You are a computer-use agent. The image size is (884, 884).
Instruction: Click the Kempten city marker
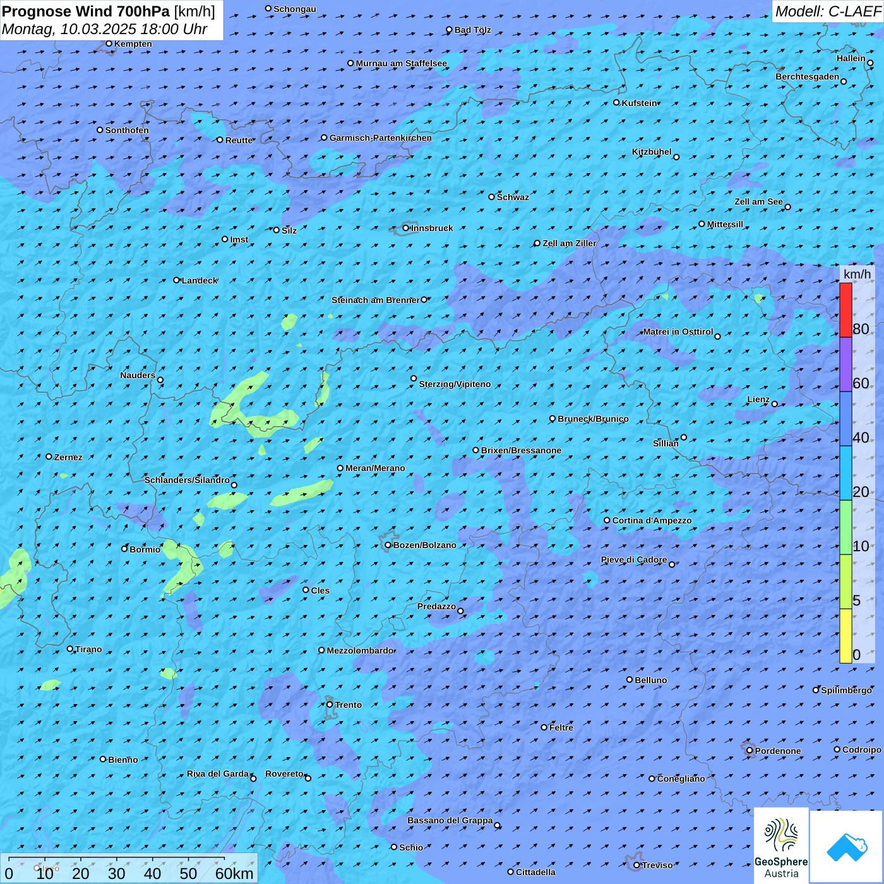(x=109, y=44)
